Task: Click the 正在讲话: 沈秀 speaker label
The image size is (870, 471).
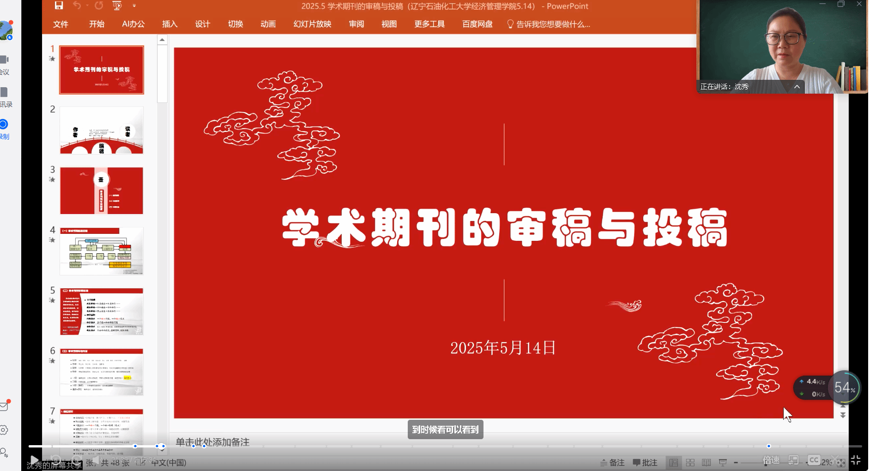Action: pyautogui.click(x=724, y=87)
